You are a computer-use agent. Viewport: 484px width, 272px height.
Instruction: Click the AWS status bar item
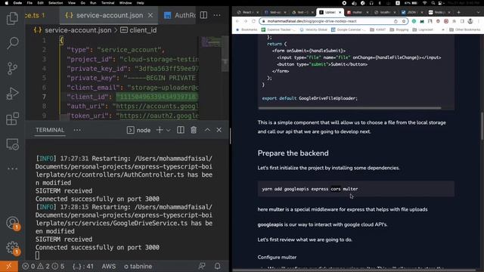click(x=109, y=266)
